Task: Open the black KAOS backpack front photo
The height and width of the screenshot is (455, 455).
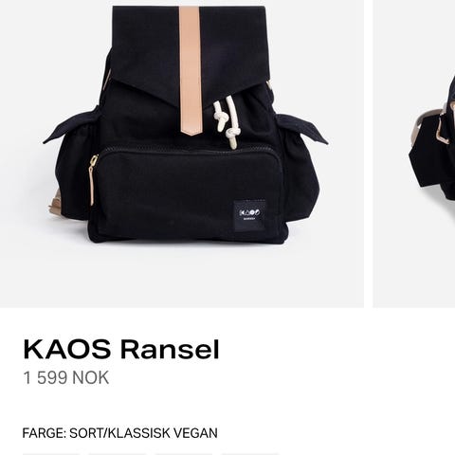Action: pyautogui.click(x=182, y=154)
